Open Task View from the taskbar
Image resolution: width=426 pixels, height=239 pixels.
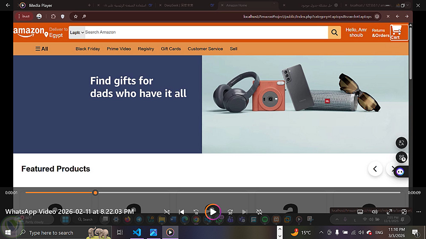pos(120,233)
